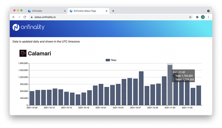Click the shortest bar for 2021-10-17
222x128 pixels.
point(78,100)
